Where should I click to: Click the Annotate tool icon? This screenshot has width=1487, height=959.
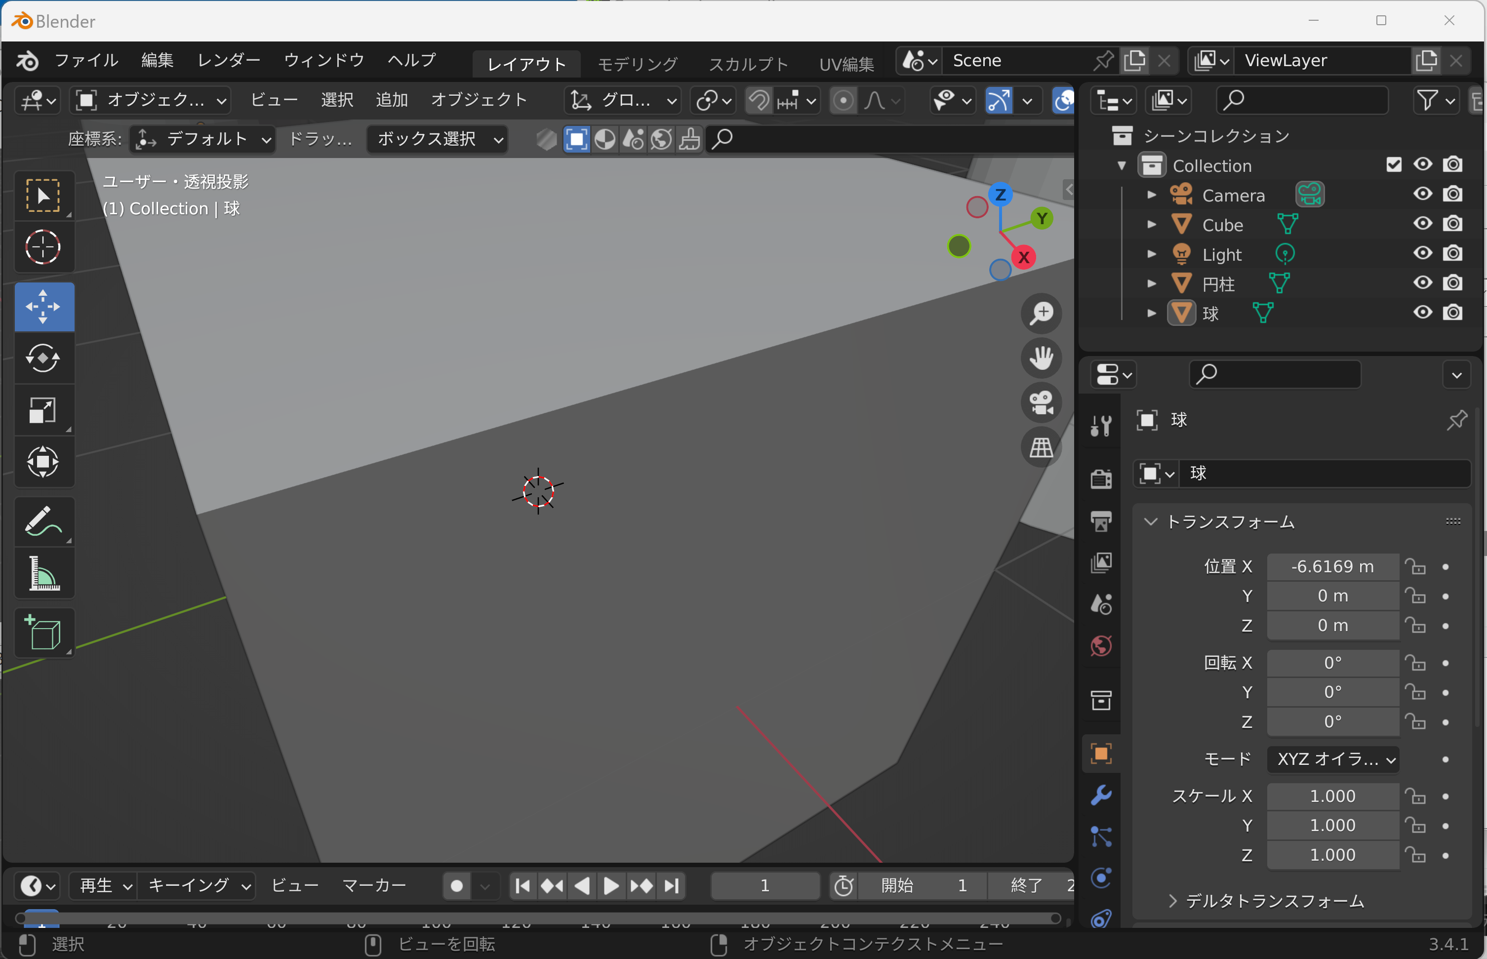click(43, 522)
